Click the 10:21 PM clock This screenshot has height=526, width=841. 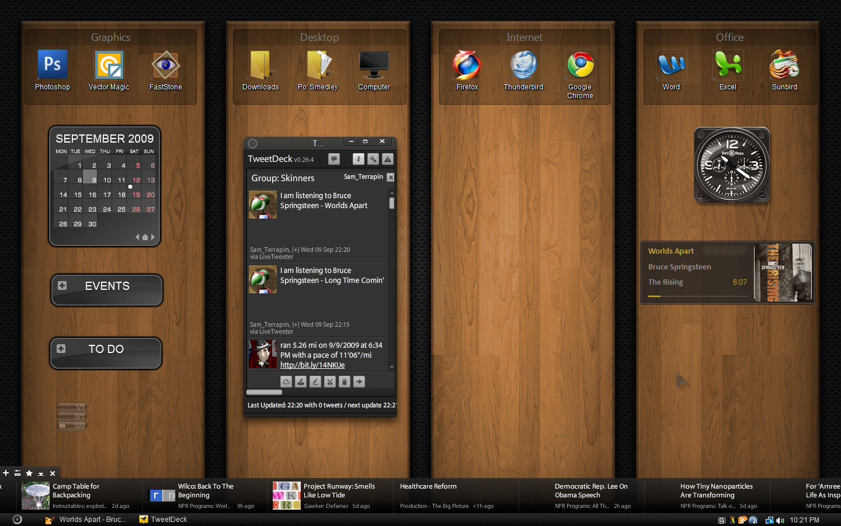804,520
